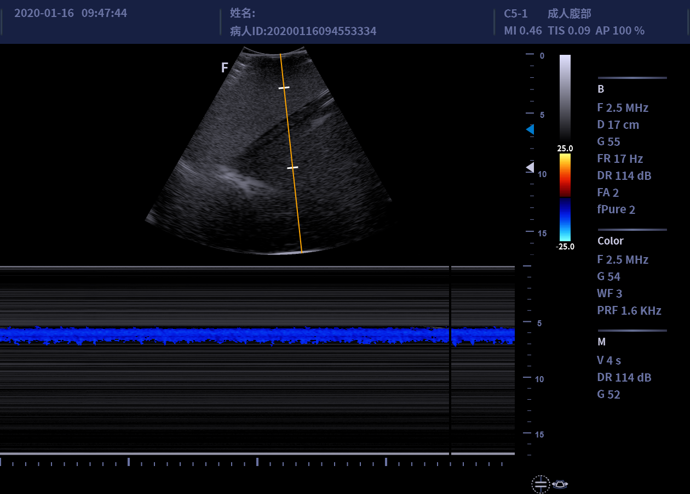This screenshot has width=690, height=494.
Task: Click the F orientation marker beside scan
Action: [225, 68]
